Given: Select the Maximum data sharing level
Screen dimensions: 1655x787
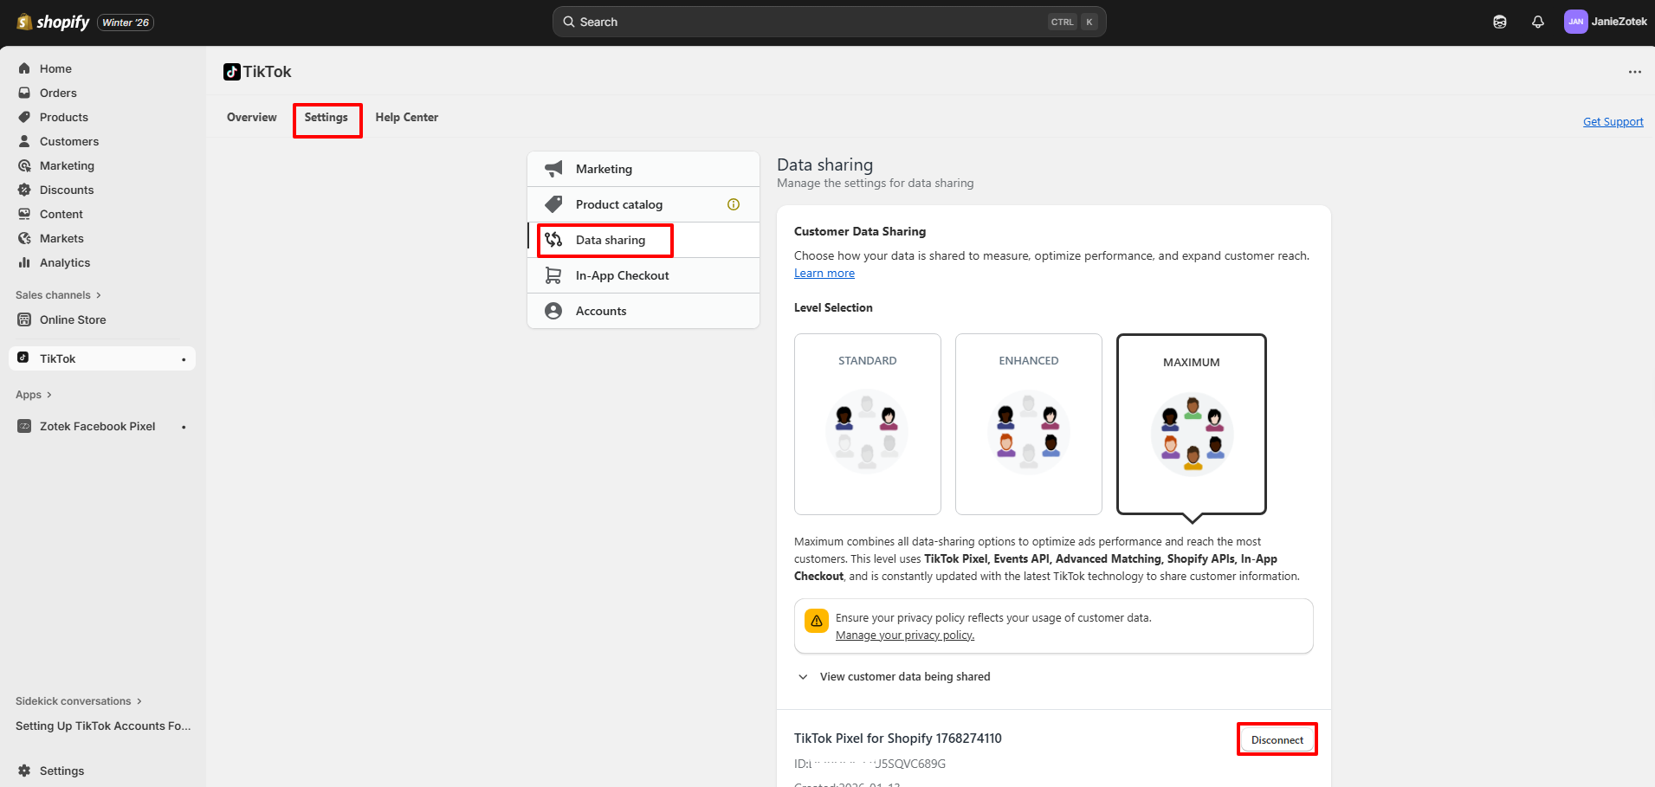Looking at the screenshot, I should pos(1191,424).
